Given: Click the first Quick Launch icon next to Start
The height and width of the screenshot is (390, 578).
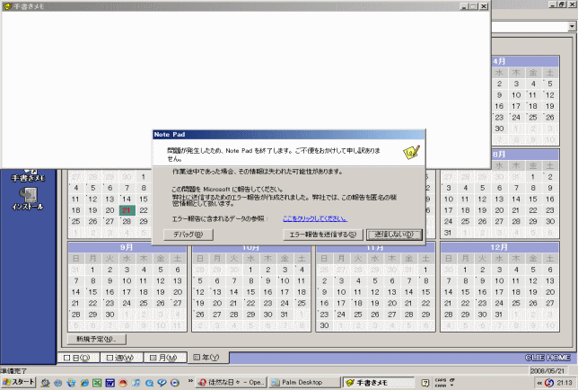Looking at the screenshot, I should (x=46, y=383).
